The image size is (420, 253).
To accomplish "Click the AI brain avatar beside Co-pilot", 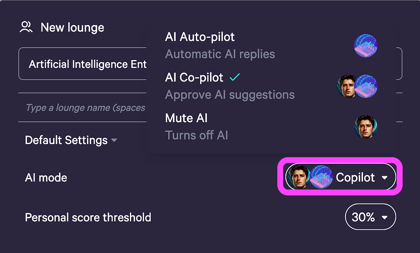I will click(366, 86).
